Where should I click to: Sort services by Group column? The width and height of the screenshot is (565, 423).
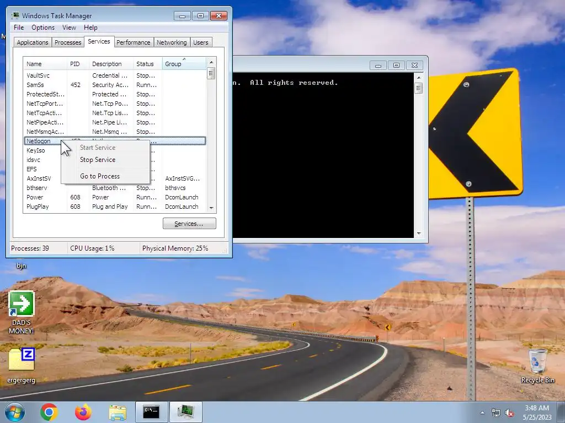tap(184, 64)
